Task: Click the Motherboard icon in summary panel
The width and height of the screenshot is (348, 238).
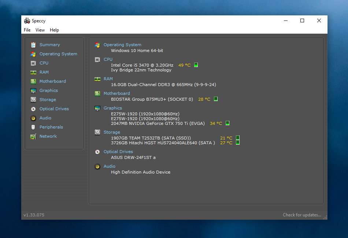Action: point(97,94)
